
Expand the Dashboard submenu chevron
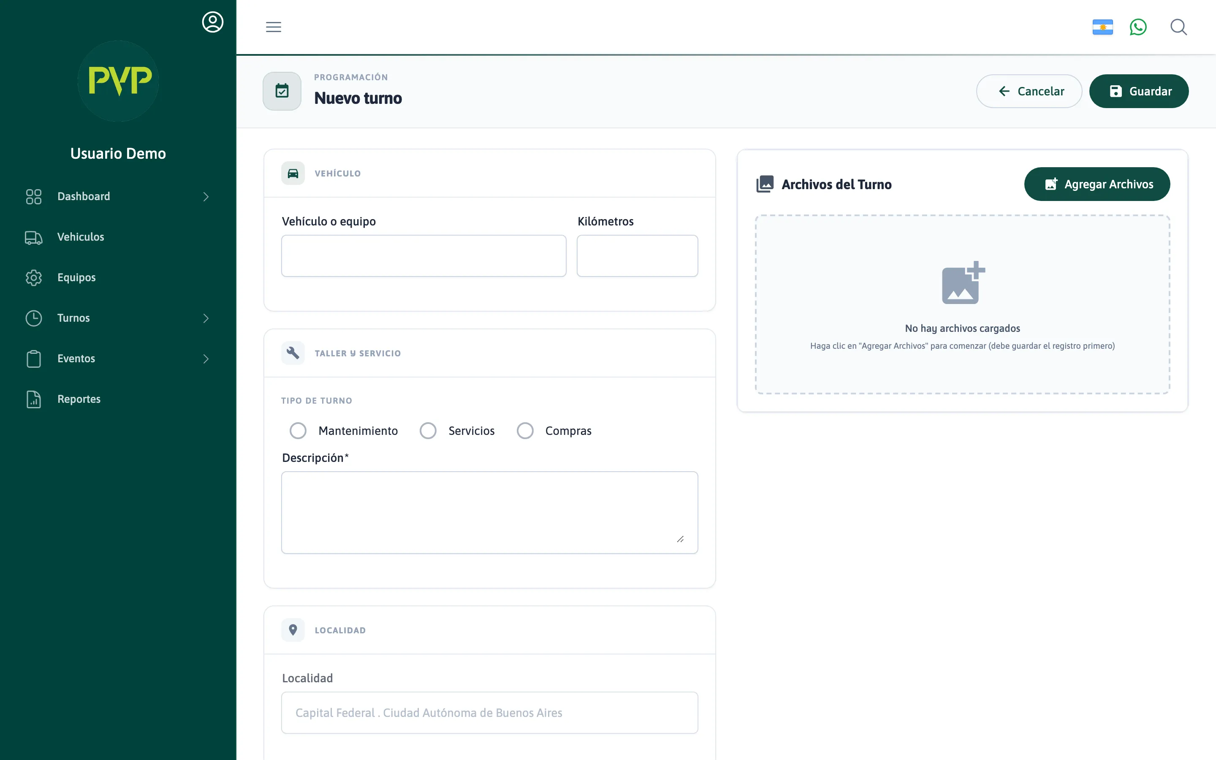click(x=206, y=196)
